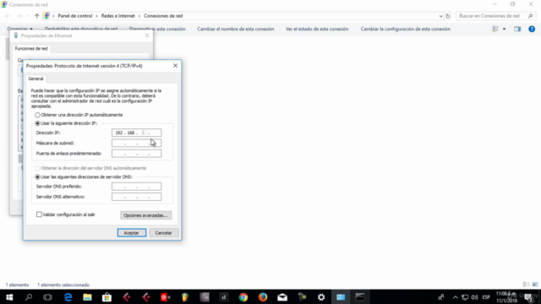541x304 pixels.
Task: Show hidden system tray icons chevron
Action: 455,297
